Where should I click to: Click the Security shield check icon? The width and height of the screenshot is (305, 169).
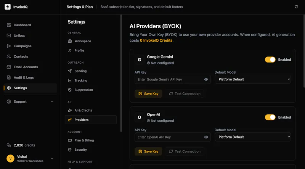coord(70,150)
